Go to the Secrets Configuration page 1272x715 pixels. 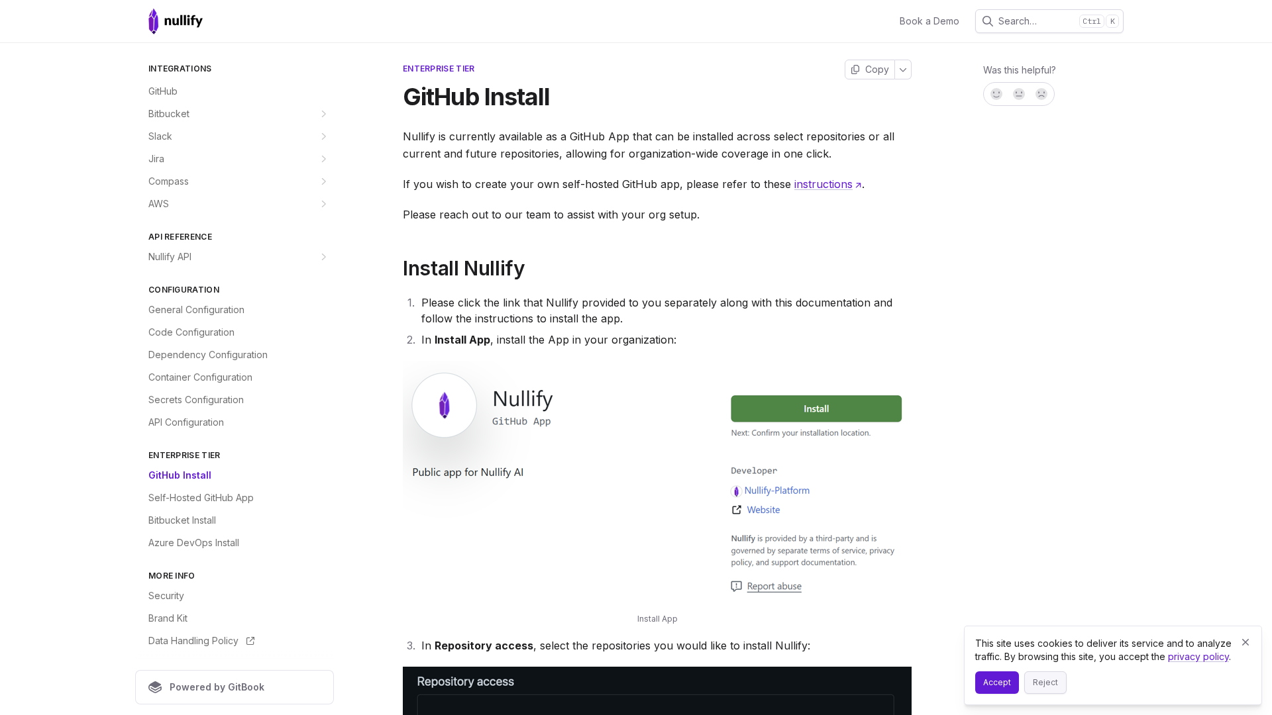click(196, 400)
